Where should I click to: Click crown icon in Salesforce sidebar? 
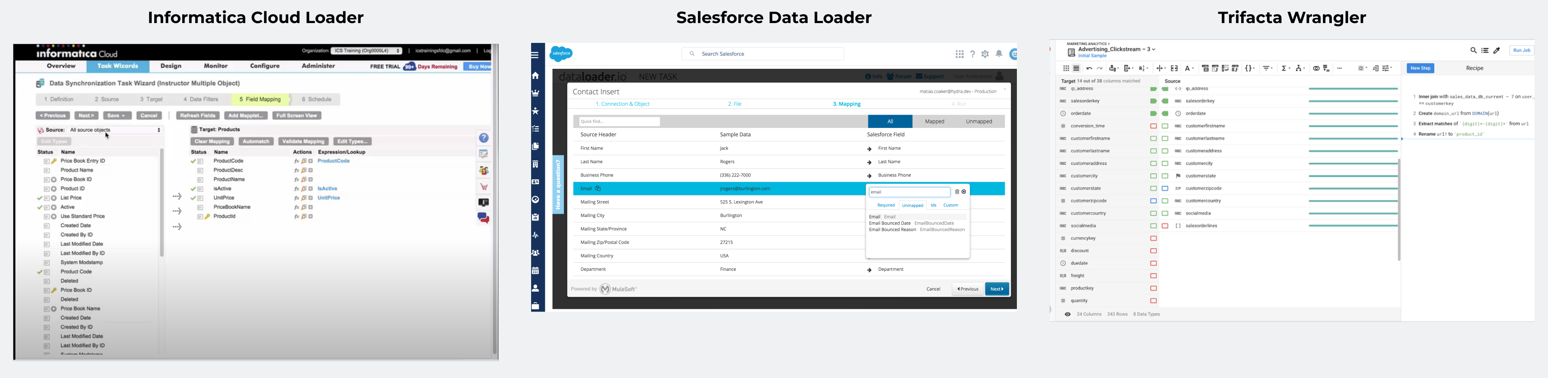tap(536, 93)
